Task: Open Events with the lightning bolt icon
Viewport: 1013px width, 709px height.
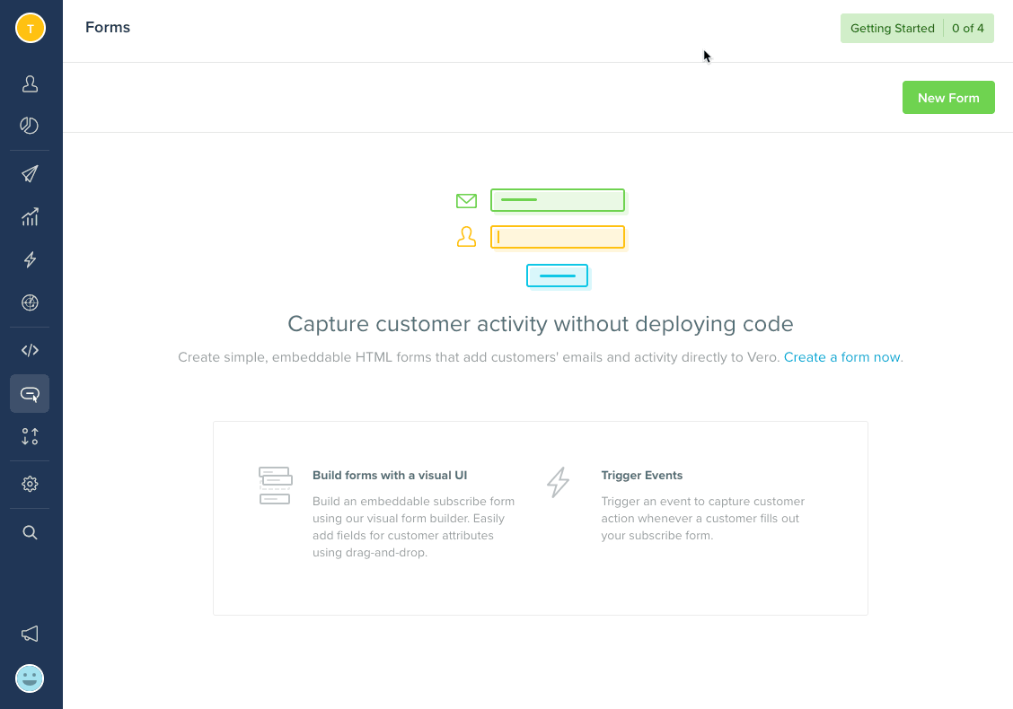Action: (30, 259)
